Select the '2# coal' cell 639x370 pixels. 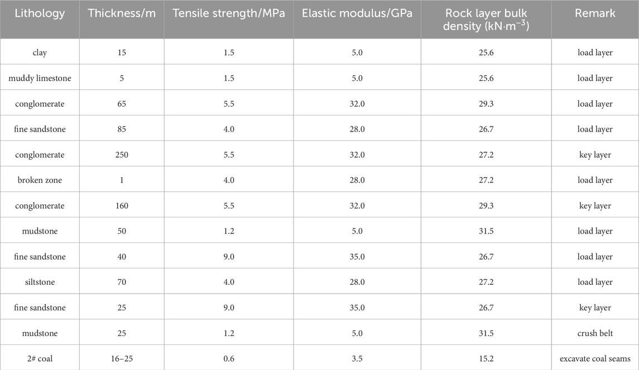(40, 359)
